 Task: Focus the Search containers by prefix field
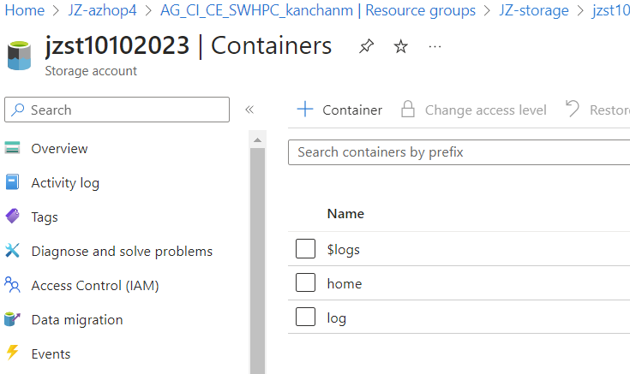click(x=459, y=152)
